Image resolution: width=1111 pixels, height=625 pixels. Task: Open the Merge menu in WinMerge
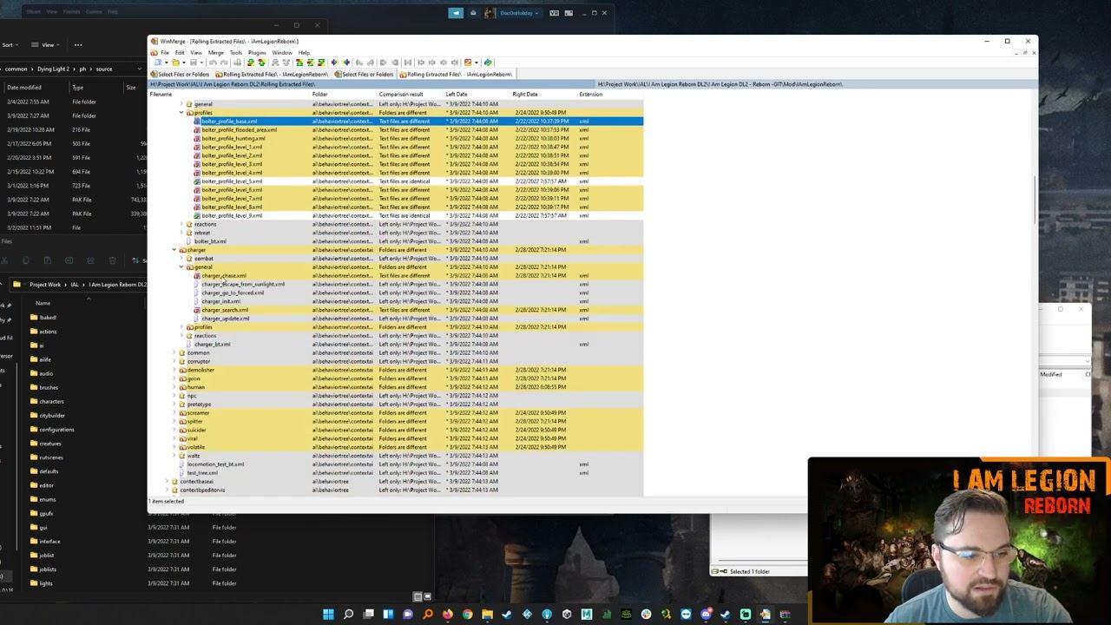215,53
